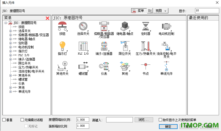Select 按钮 in the menu tree
221x131 pixels.
[x=21, y=27]
